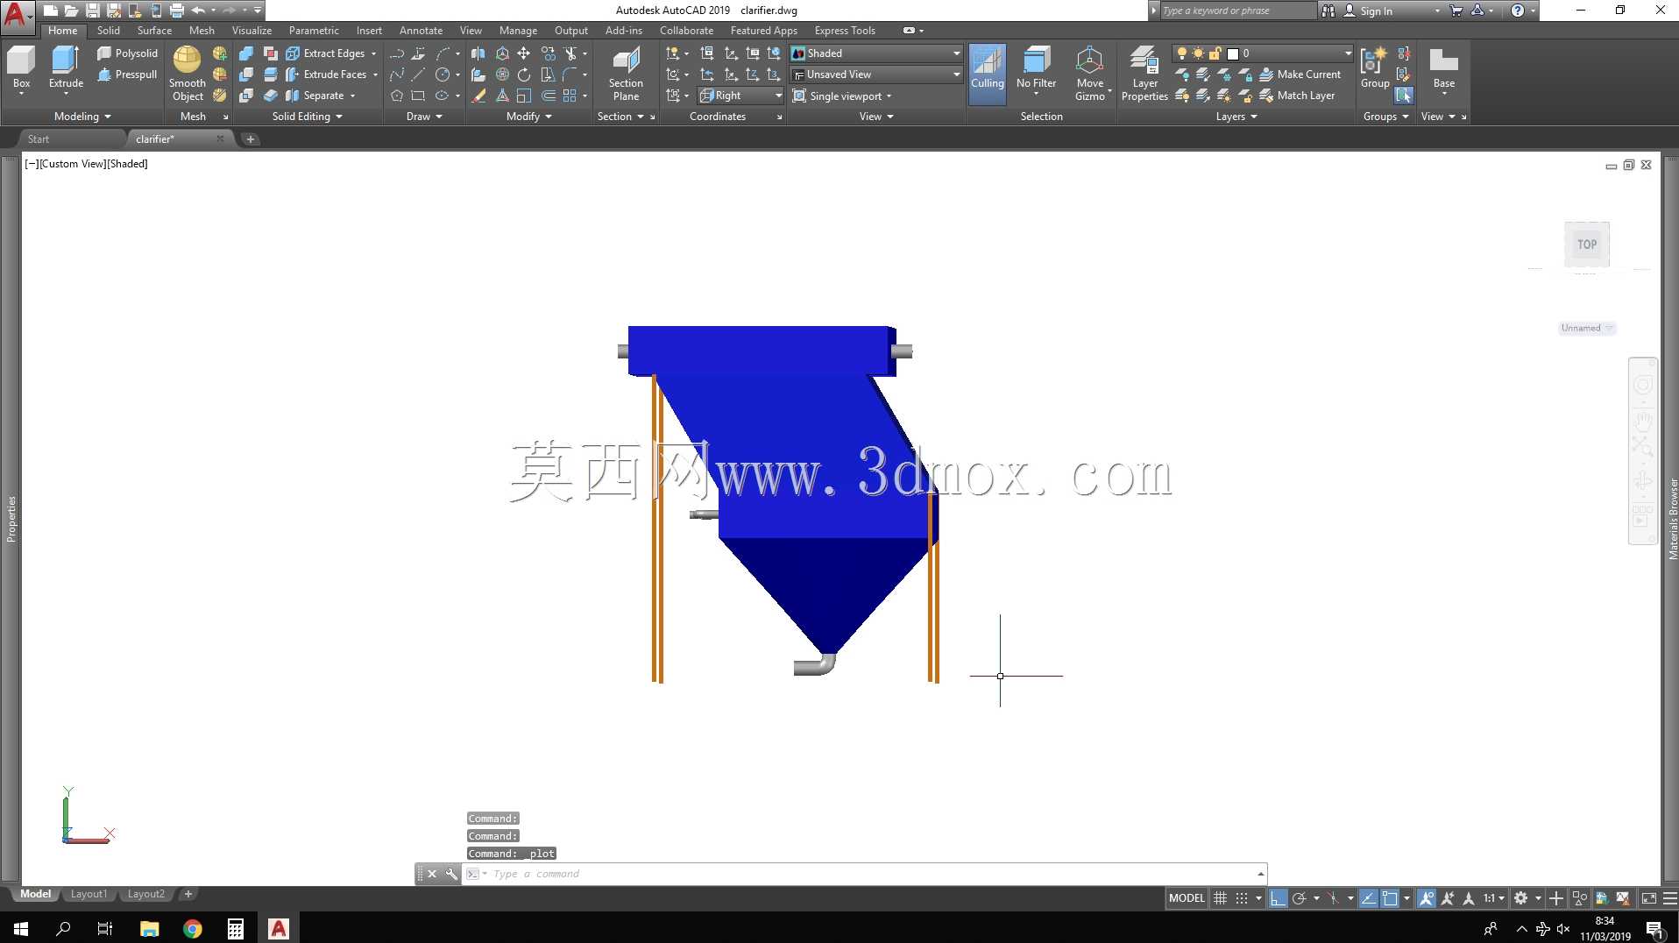Open the Unsaved View dropdown
Viewport: 1679px width, 943px height.
(875, 74)
